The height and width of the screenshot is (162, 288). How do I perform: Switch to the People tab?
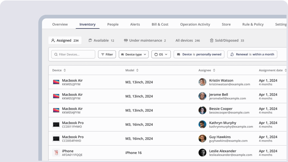click(113, 24)
